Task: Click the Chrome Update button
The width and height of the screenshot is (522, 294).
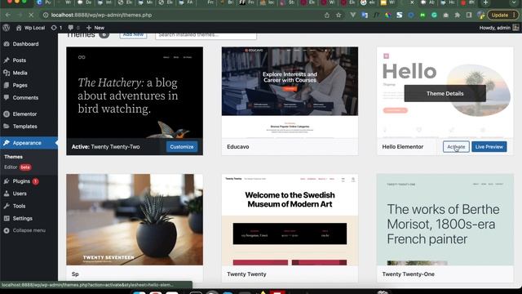Action: [502, 15]
